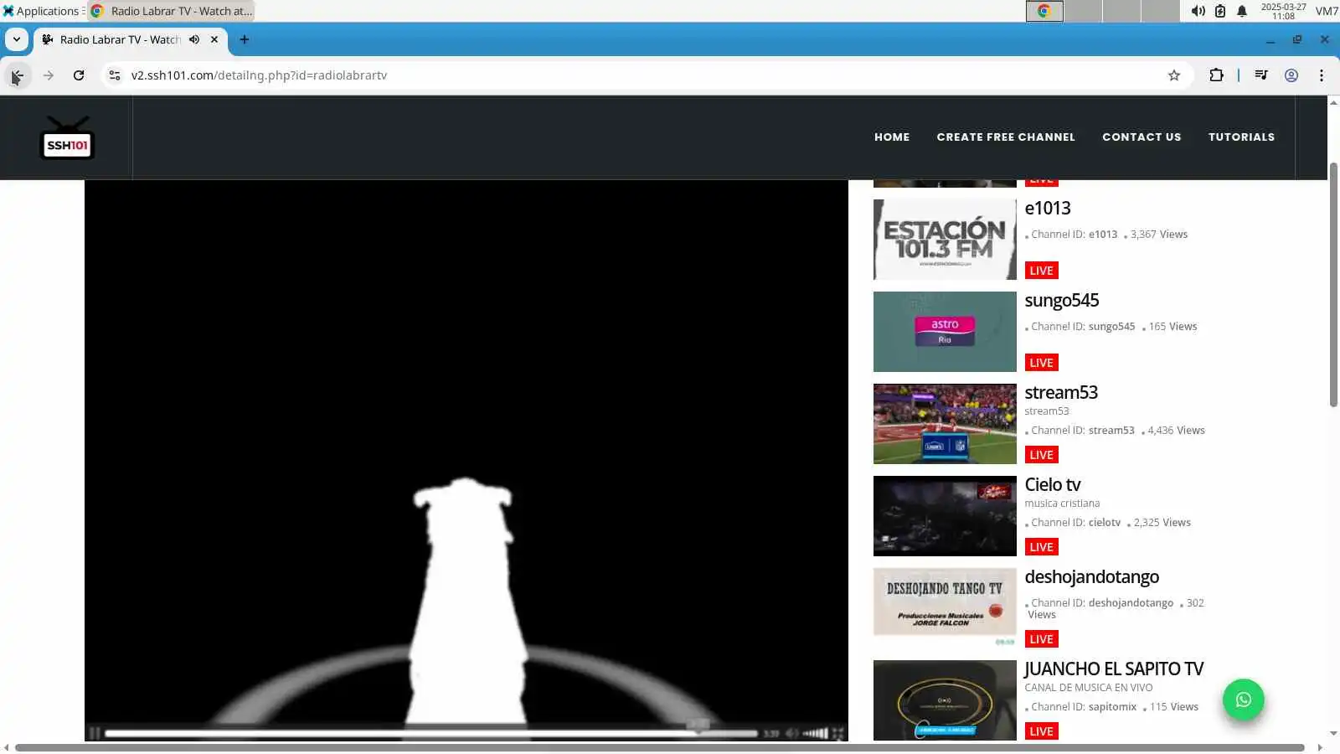
Task: Click the Estación 101.3 FM thumbnail
Action: click(x=945, y=240)
